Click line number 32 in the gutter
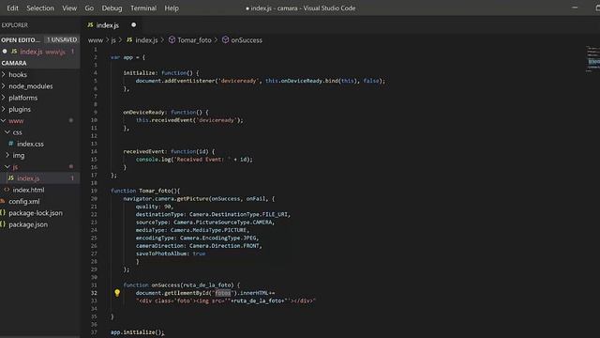 (x=94, y=293)
